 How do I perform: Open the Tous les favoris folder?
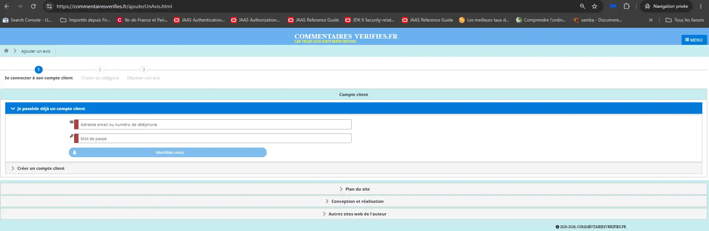685,20
